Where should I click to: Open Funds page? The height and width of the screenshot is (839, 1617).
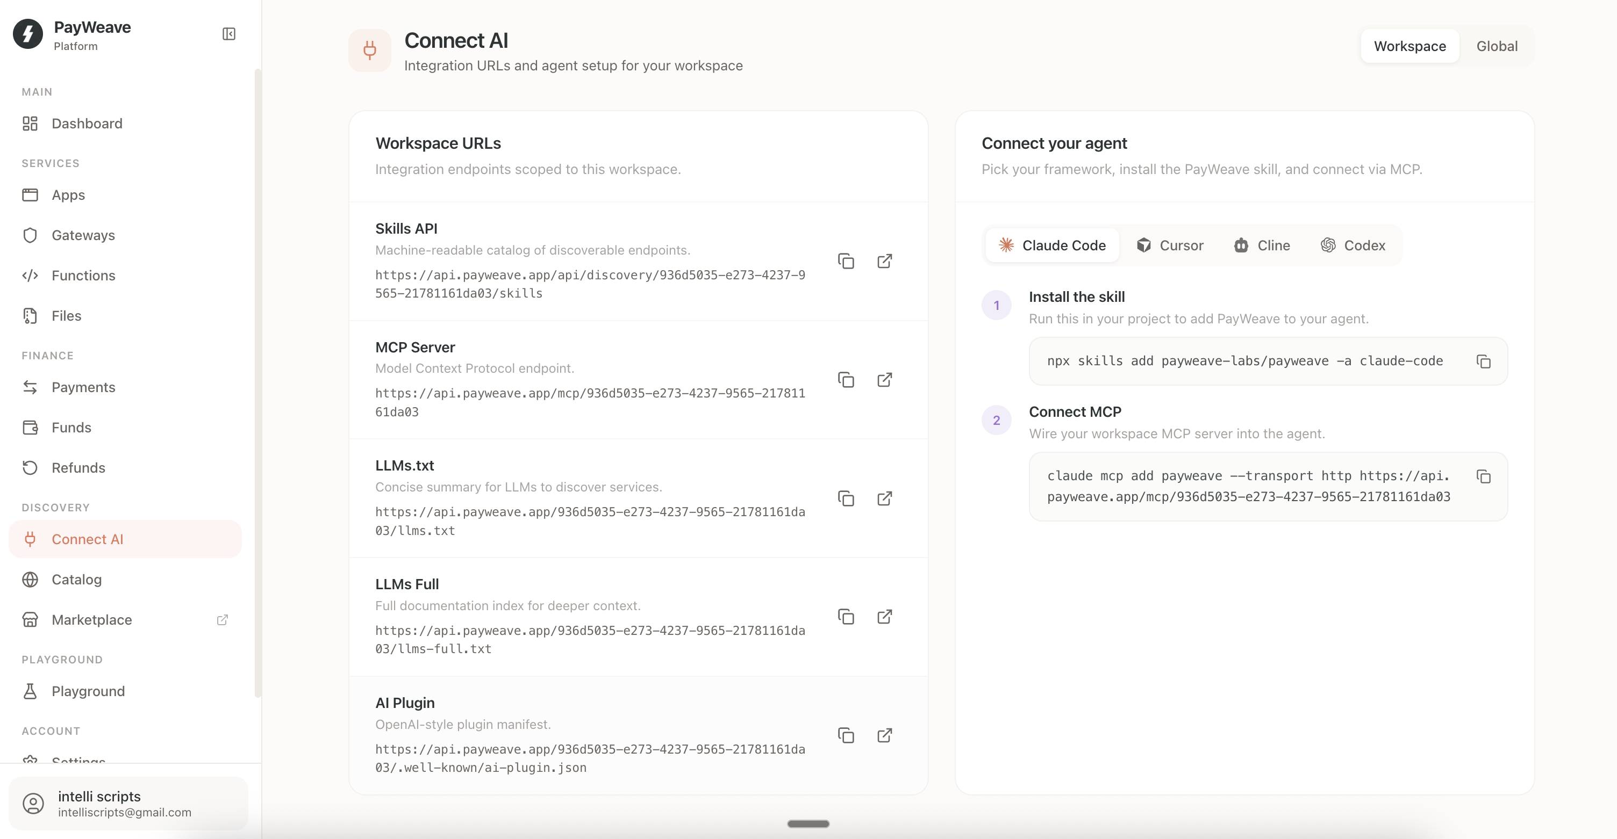(126, 427)
